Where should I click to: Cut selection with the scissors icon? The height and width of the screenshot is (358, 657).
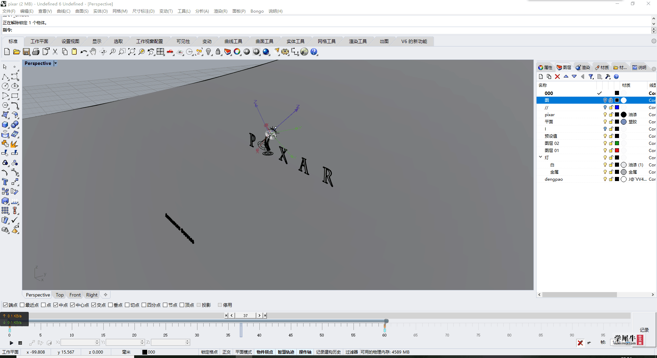[x=55, y=52]
